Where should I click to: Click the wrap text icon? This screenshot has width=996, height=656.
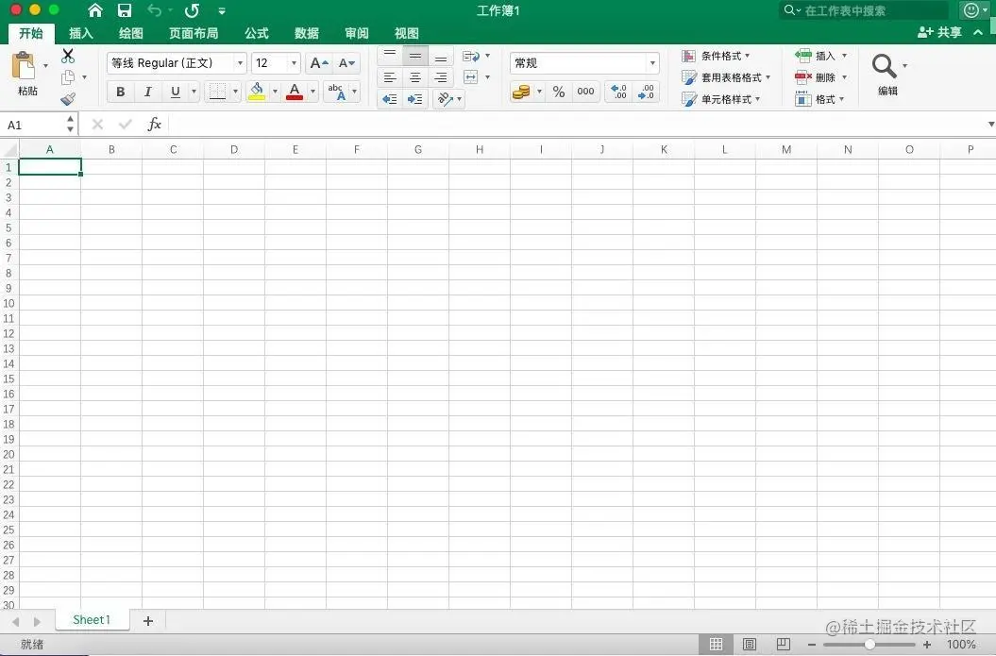coord(471,55)
